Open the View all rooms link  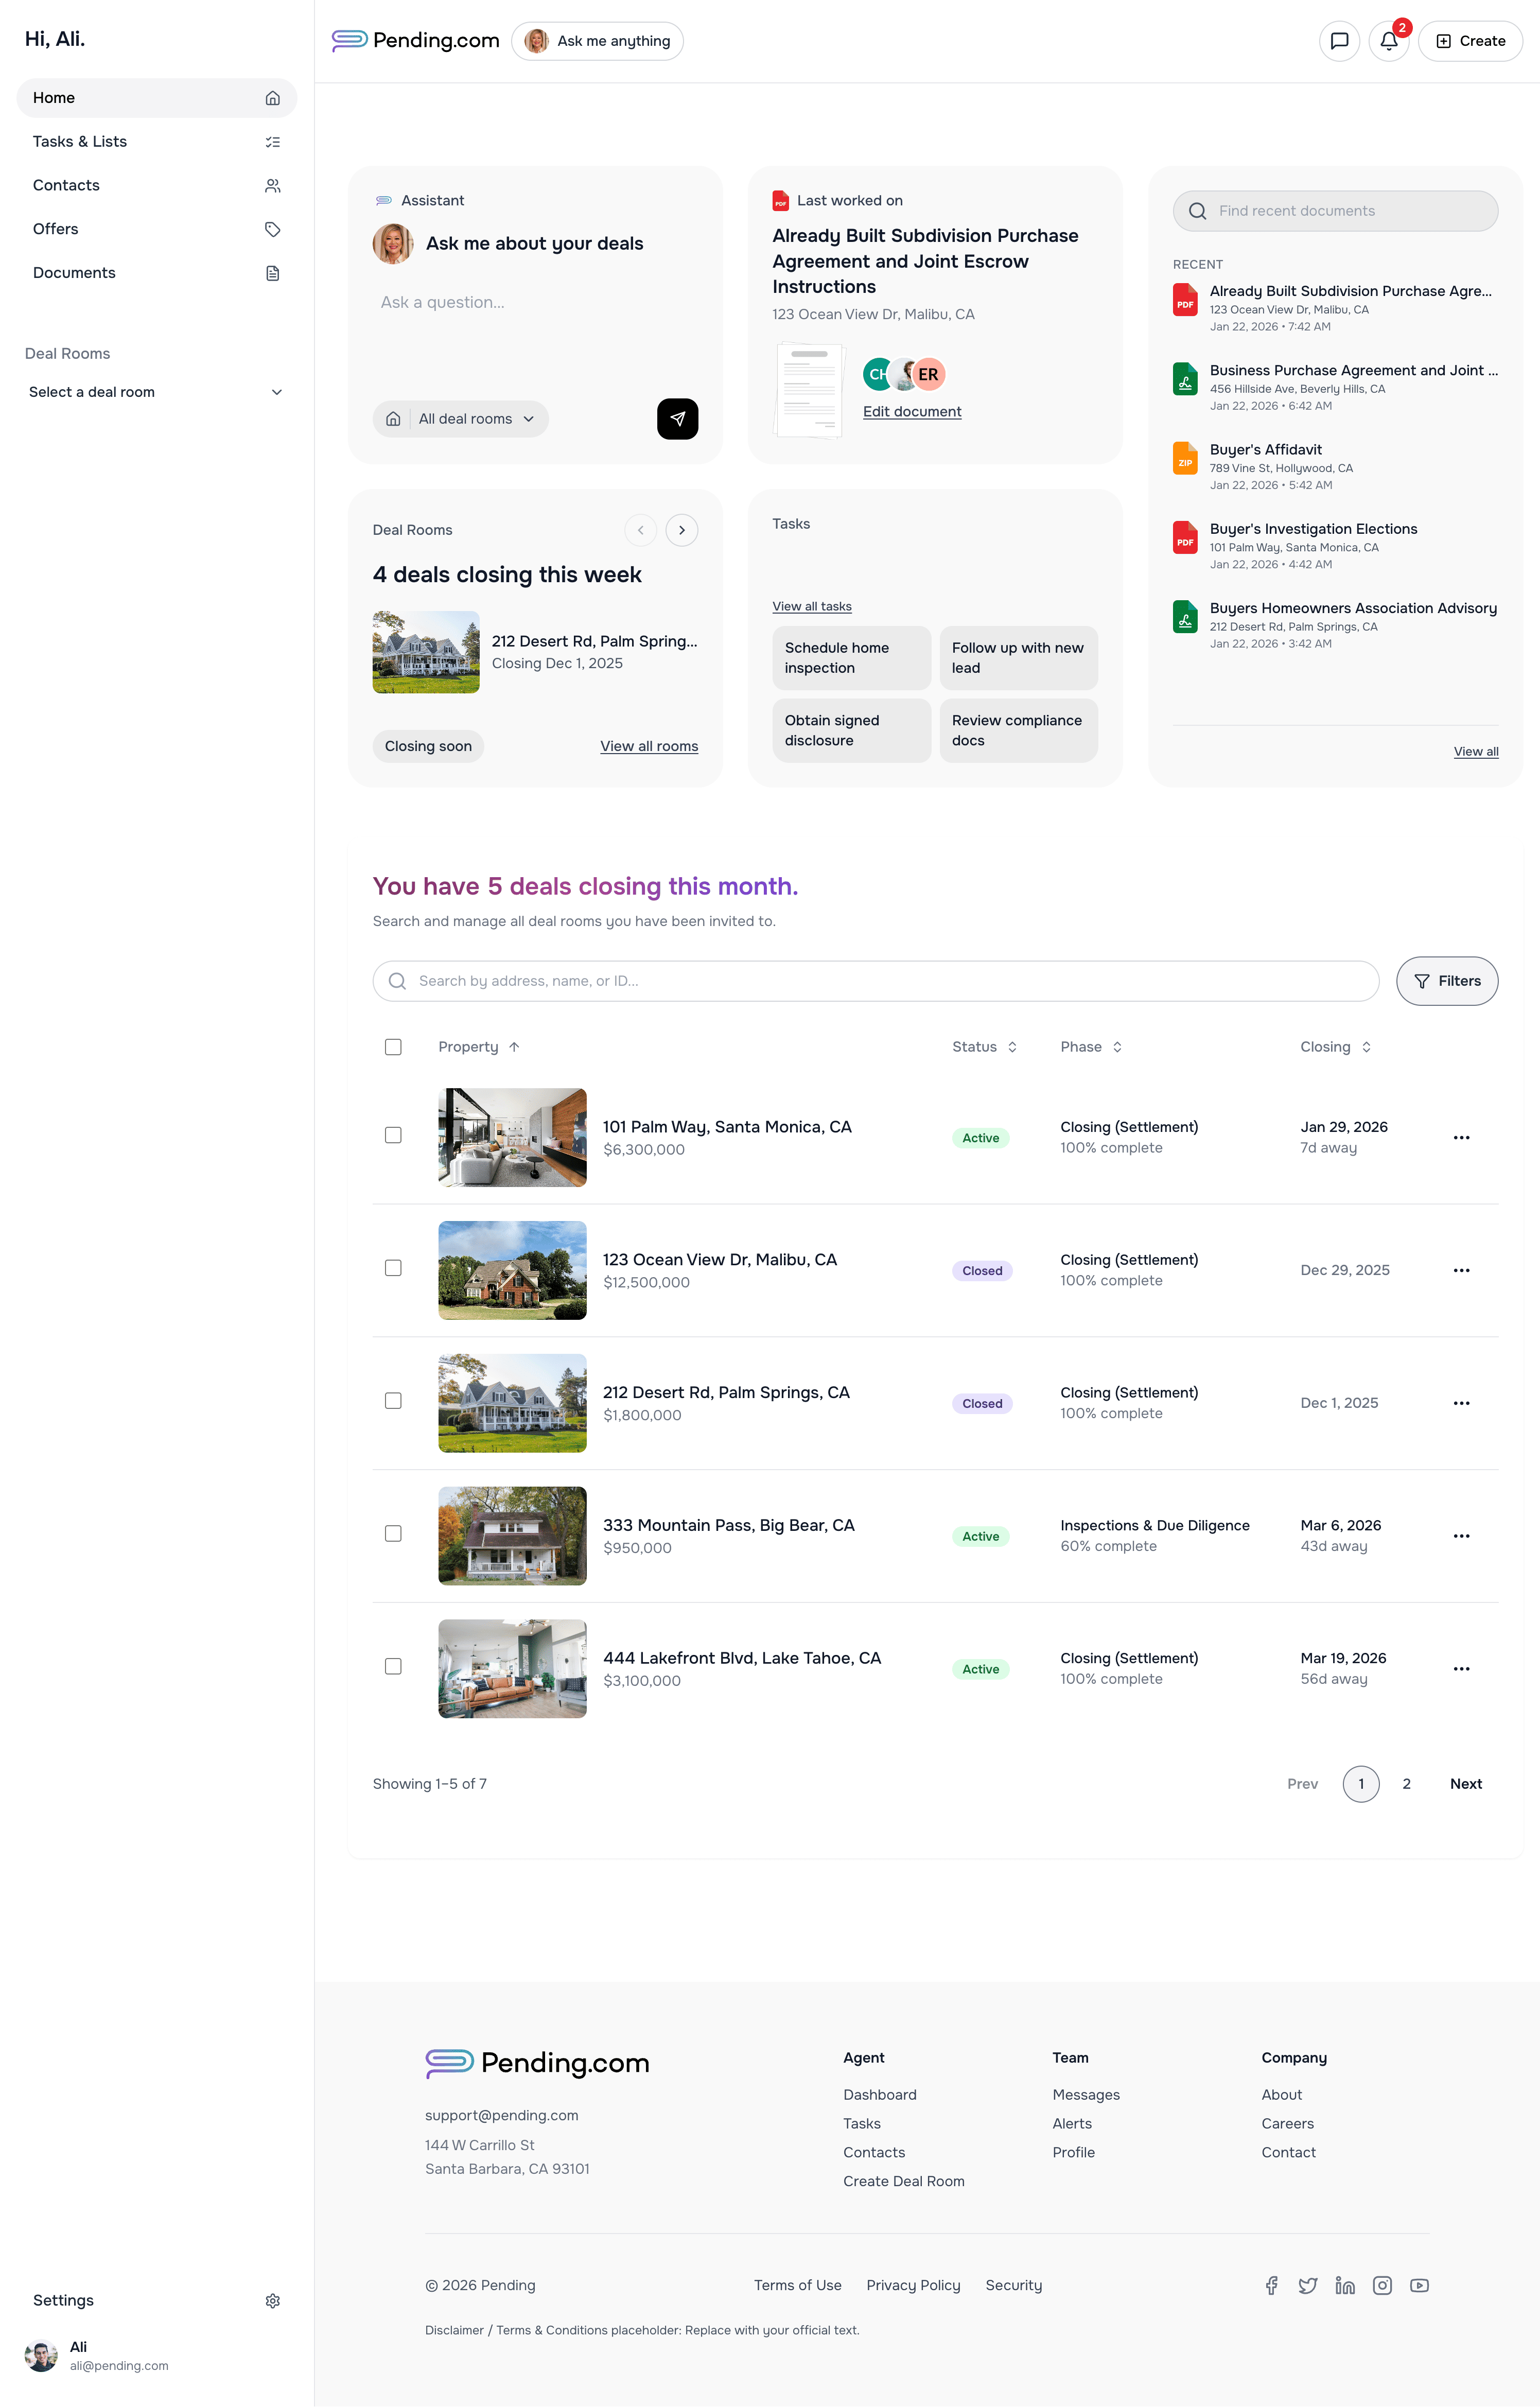[x=648, y=746]
